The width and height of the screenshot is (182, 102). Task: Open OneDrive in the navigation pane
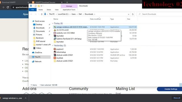click(x=38, y=52)
